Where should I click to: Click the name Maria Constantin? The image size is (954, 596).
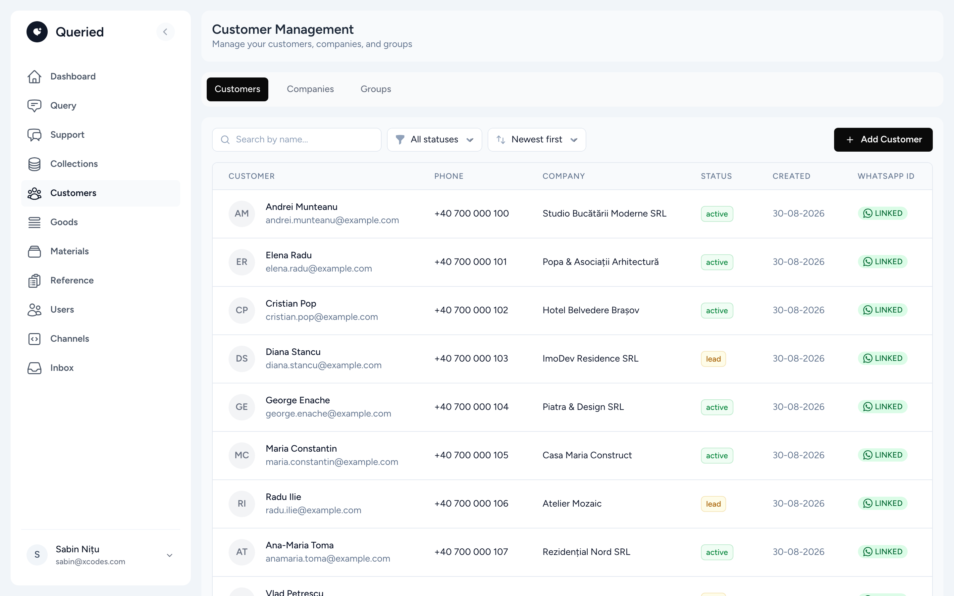click(301, 449)
